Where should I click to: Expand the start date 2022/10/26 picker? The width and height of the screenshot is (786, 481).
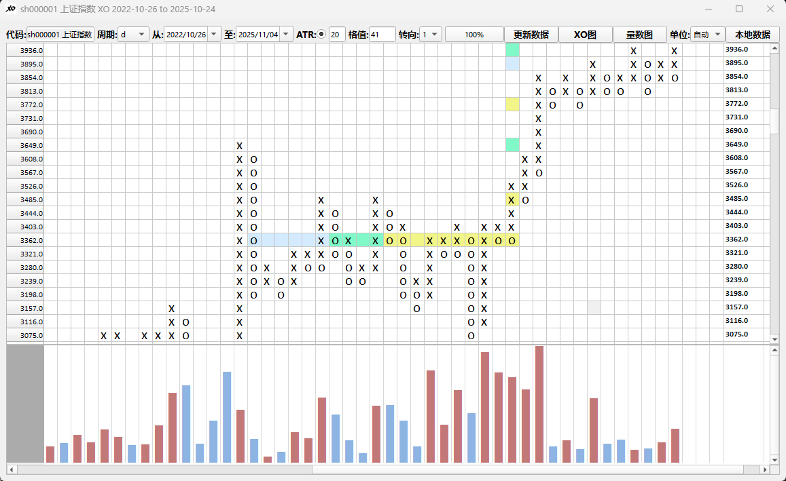215,35
